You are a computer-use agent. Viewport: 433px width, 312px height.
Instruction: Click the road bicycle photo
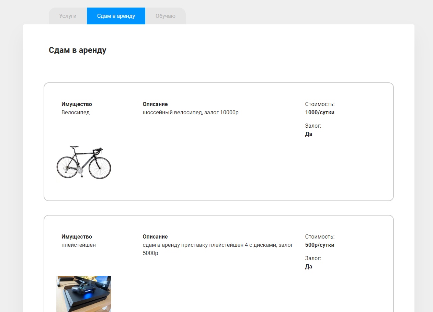coord(84,162)
